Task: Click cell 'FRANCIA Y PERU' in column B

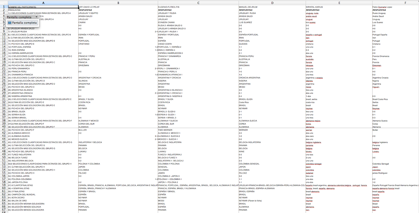Action: click(87, 56)
